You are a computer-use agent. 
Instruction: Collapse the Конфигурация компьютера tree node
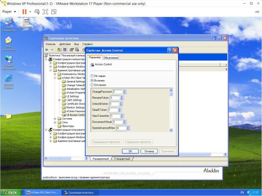[46, 59]
